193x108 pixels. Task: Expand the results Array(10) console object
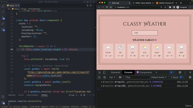pos(102,86)
